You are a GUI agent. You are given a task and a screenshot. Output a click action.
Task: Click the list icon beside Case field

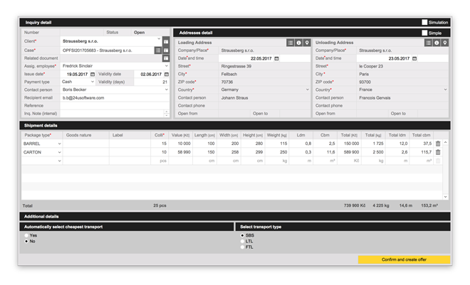(158, 50)
